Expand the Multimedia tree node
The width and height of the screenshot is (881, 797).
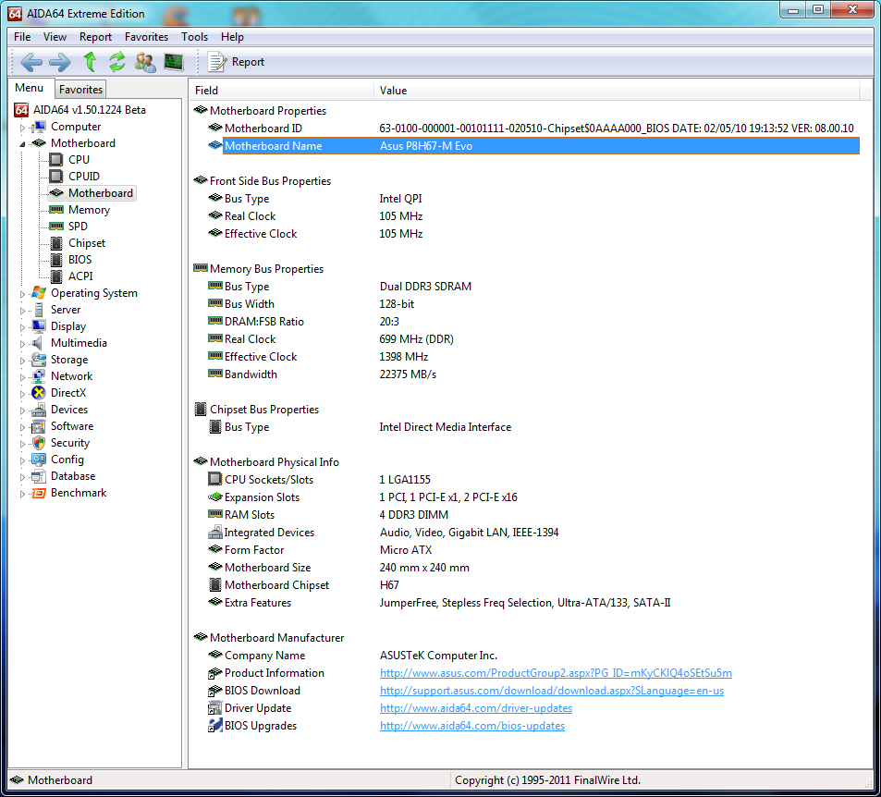point(22,344)
